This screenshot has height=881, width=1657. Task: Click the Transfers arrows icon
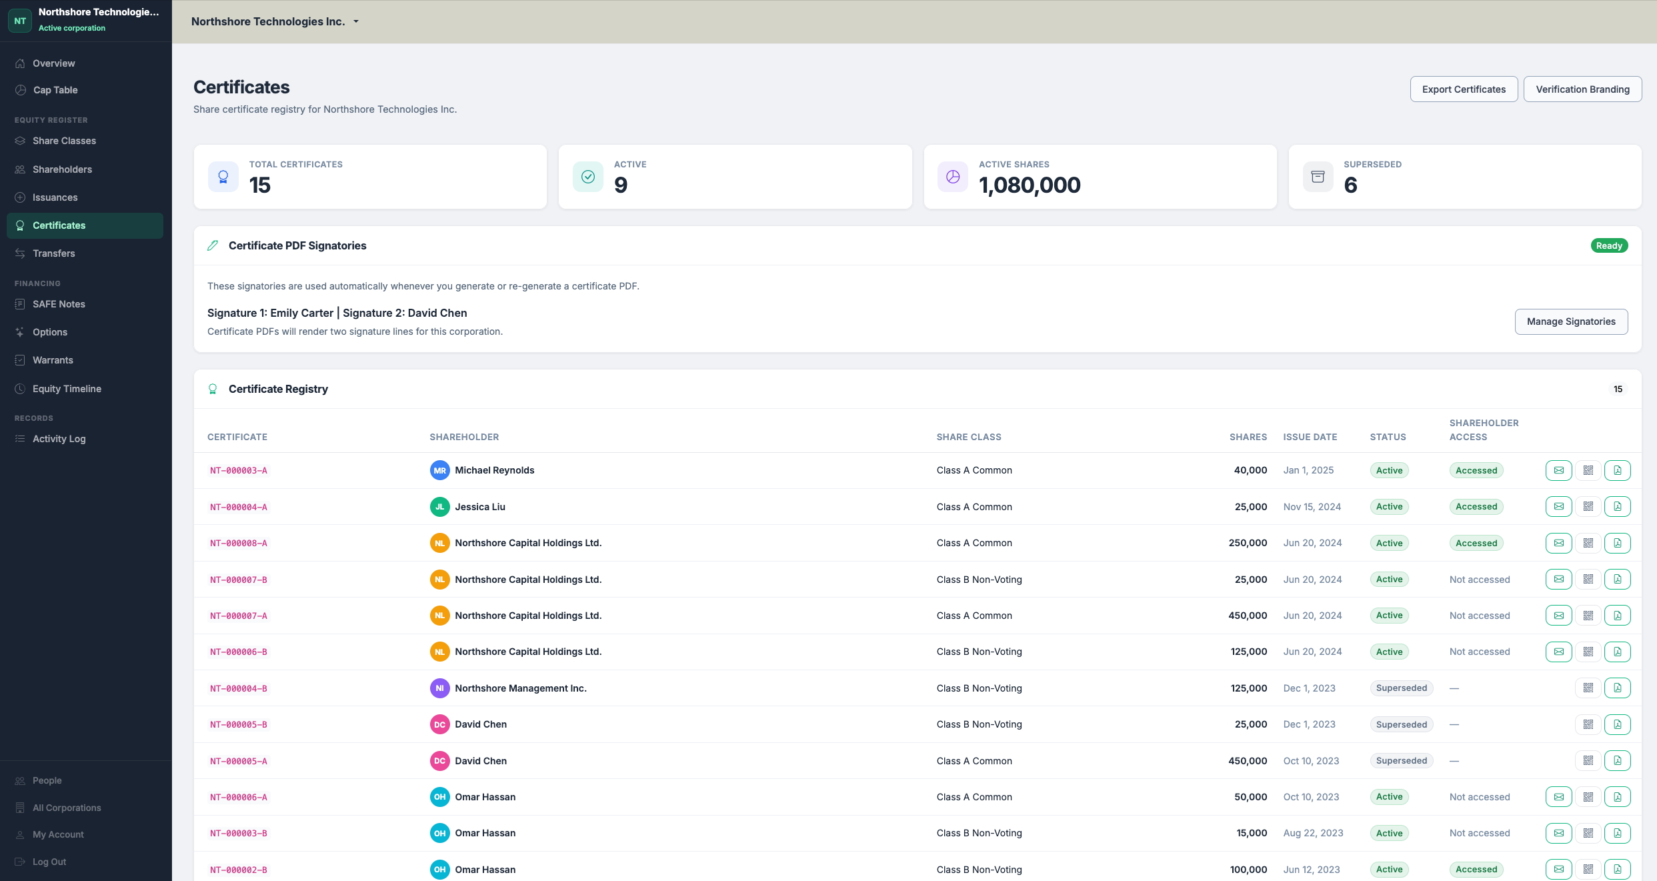20,253
